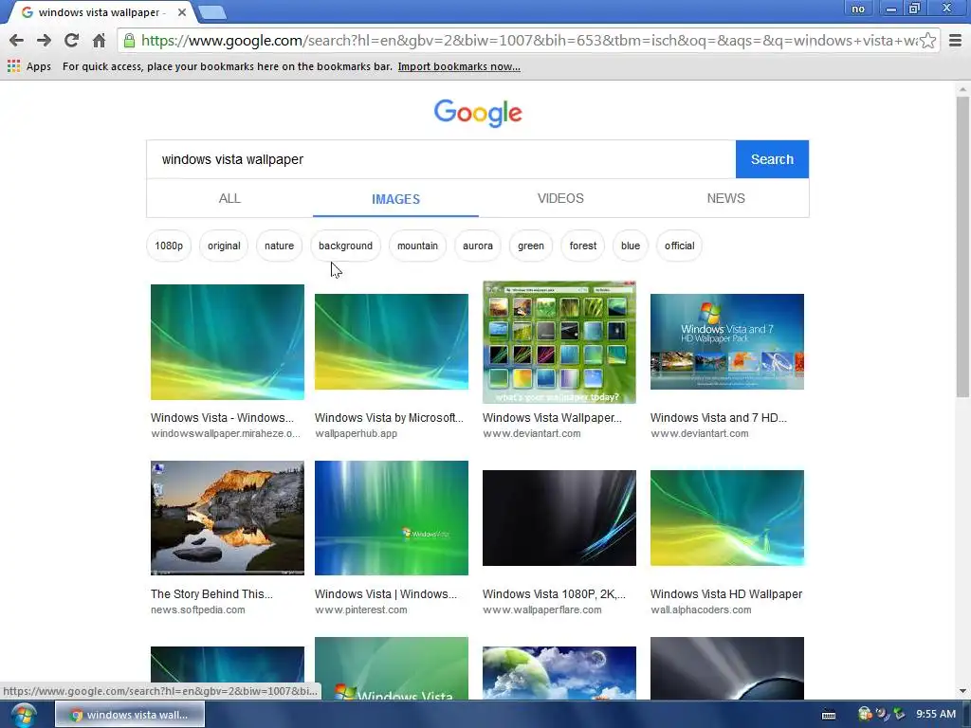The width and height of the screenshot is (971, 728).
Task: Filter by the mountain chip
Action: [x=417, y=246]
